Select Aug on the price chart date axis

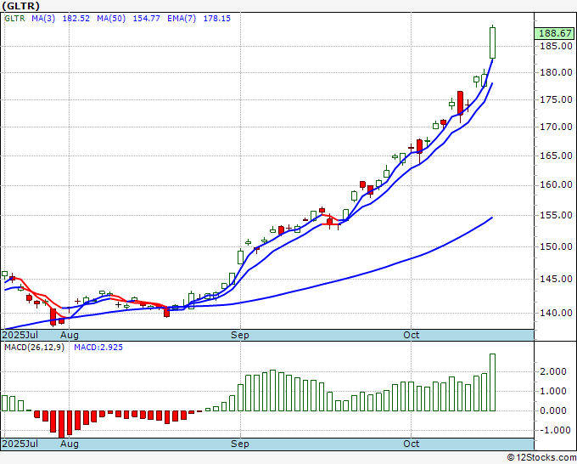pyautogui.click(x=70, y=336)
